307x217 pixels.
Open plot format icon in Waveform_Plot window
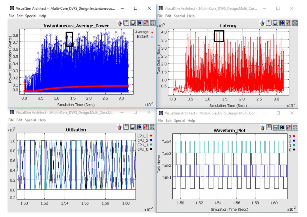[x=289, y=127]
